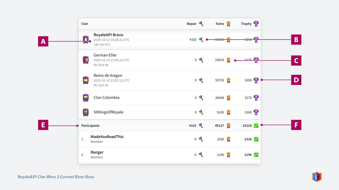Click the Repair column header

point(191,24)
